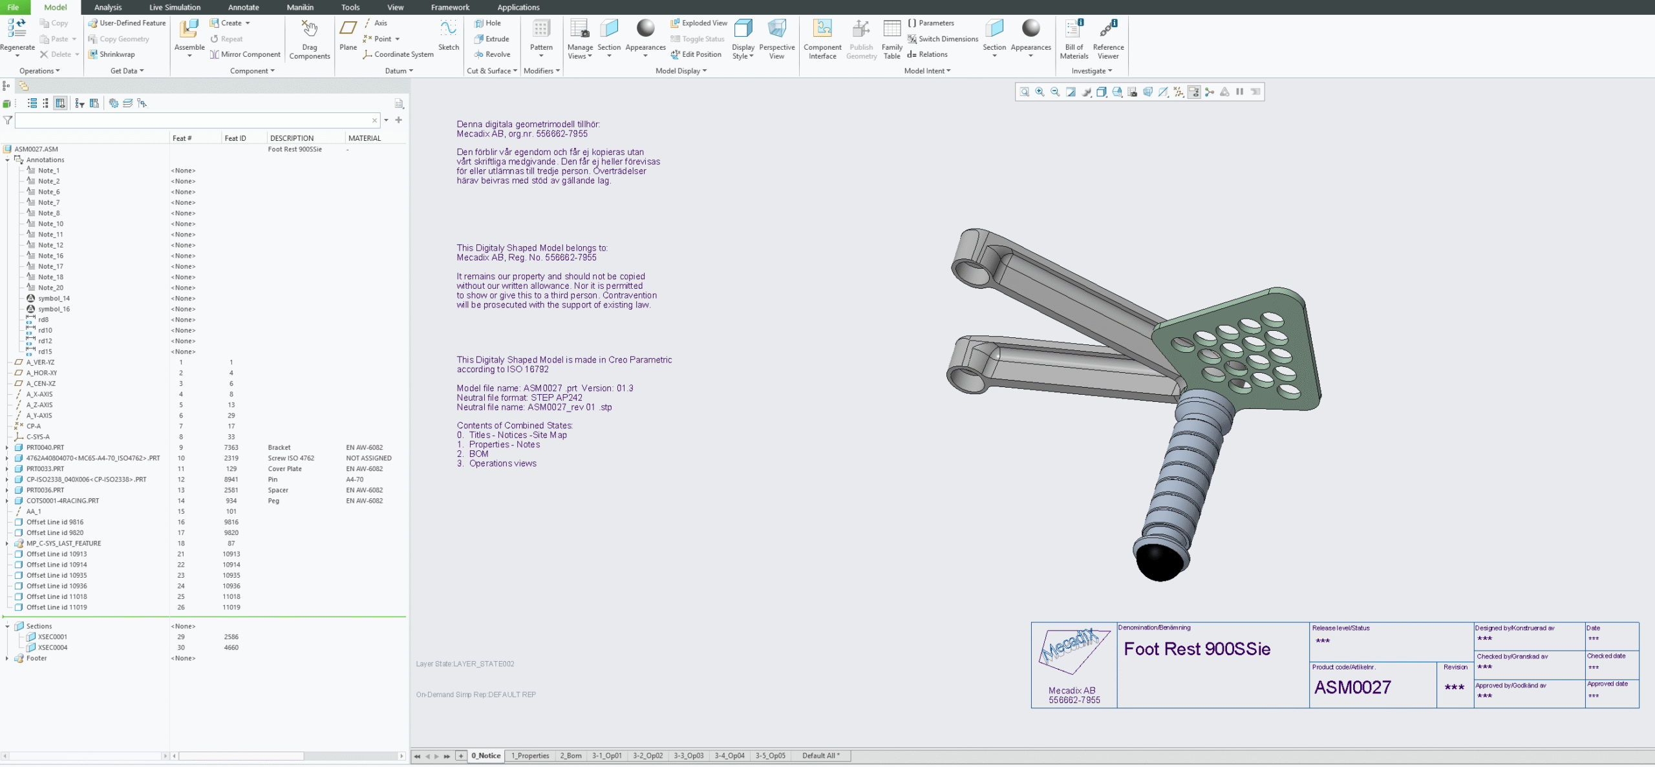
Task: Open the Reference Viewer
Action: (1108, 30)
